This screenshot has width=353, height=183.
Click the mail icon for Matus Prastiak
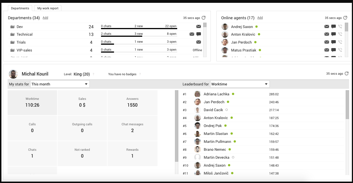(326, 50)
